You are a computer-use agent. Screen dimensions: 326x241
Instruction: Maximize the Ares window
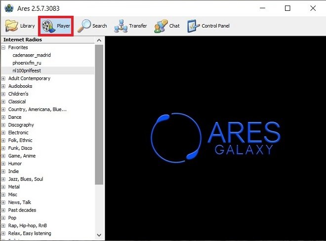click(287, 8)
